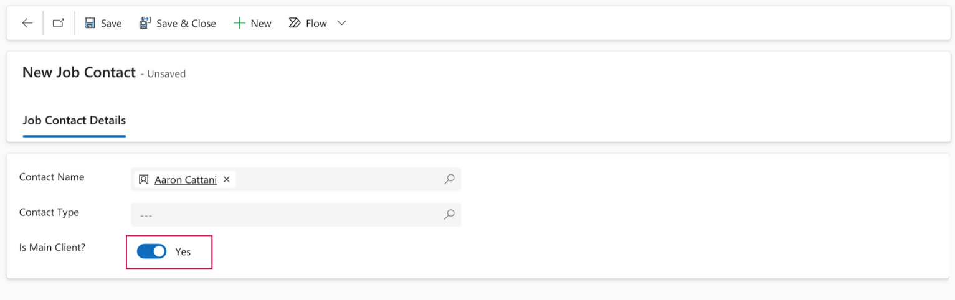This screenshot has height=300, width=955.
Task: Click the contact record icon beside Aaron Cattani
Action: click(144, 179)
